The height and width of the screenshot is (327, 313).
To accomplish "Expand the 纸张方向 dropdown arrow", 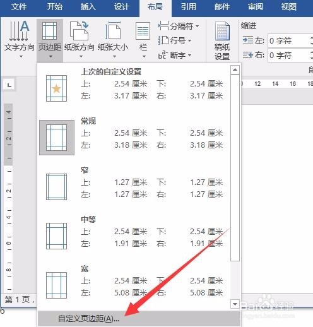I will 81,56.
